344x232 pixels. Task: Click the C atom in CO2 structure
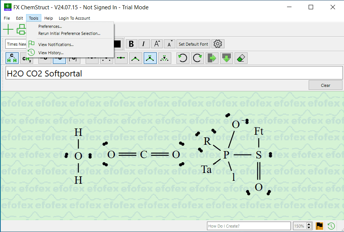(x=144, y=154)
